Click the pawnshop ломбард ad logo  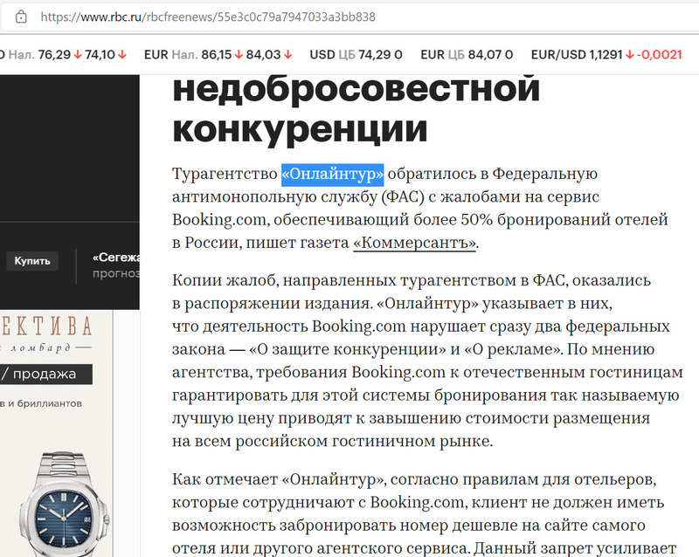48,336
